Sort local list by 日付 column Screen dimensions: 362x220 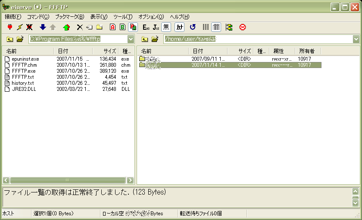(x=73, y=51)
